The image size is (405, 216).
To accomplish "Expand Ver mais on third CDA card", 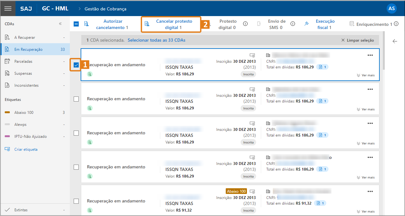I will 365,143.
